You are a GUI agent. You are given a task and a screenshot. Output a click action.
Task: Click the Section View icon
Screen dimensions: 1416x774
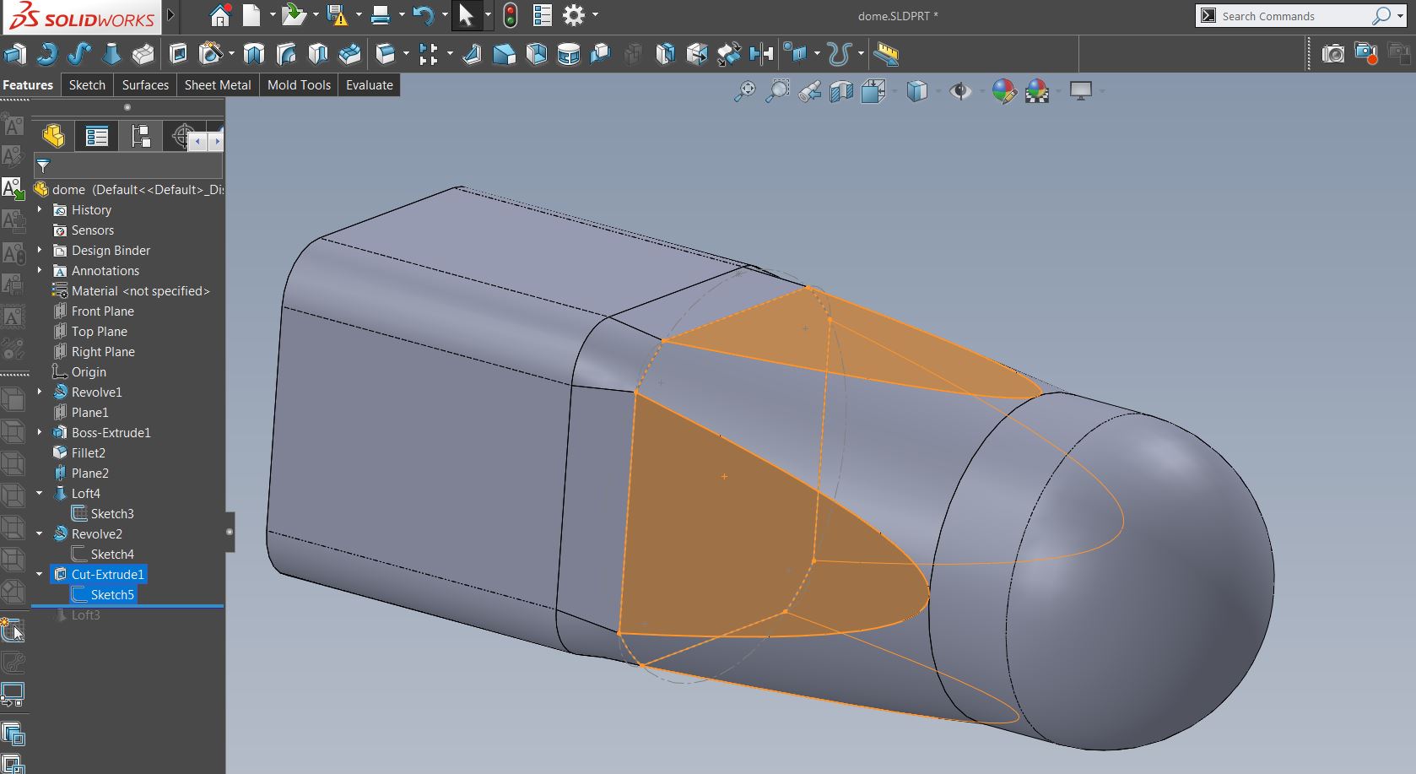pyautogui.click(x=841, y=91)
